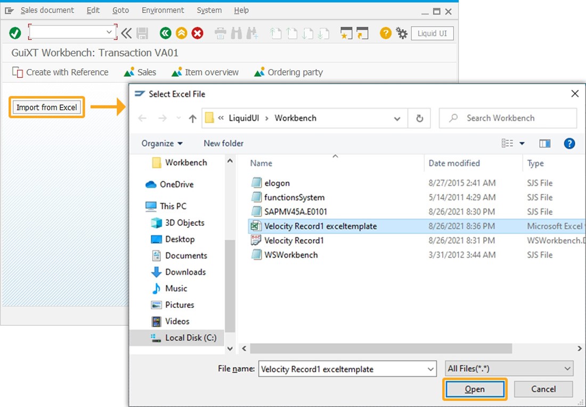The height and width of the screenshot is (407, 586).
Task: Click the Refresh icon in address bar
Action: tap(419, 118)
